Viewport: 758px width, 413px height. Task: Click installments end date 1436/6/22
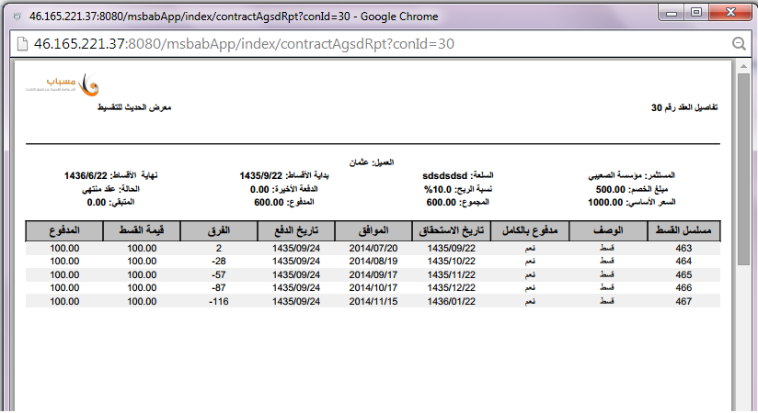(x=86, y=175)
